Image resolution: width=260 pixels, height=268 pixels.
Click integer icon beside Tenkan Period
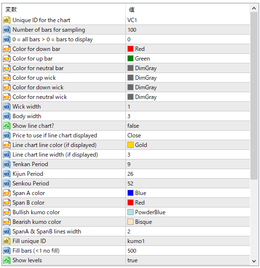(7, 164)
